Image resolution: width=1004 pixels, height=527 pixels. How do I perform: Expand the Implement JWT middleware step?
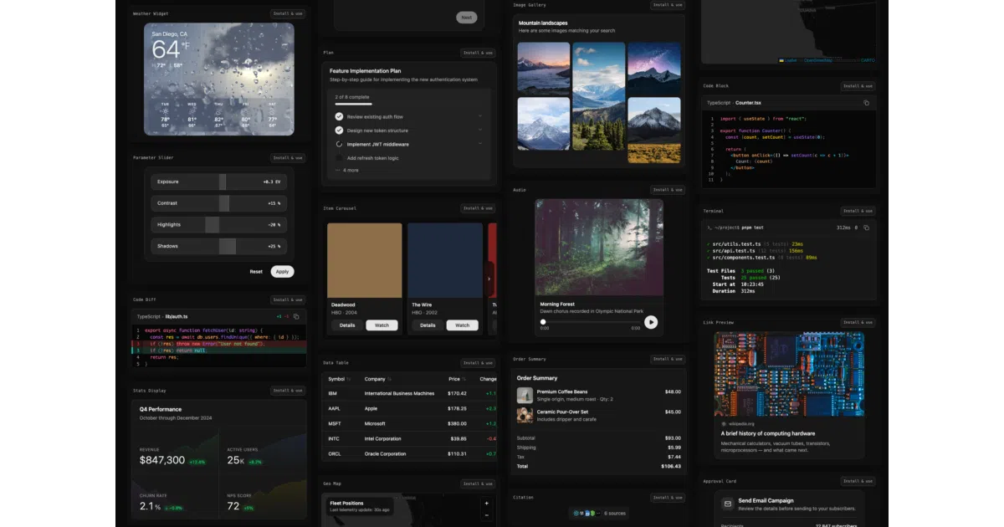(480, 144)
